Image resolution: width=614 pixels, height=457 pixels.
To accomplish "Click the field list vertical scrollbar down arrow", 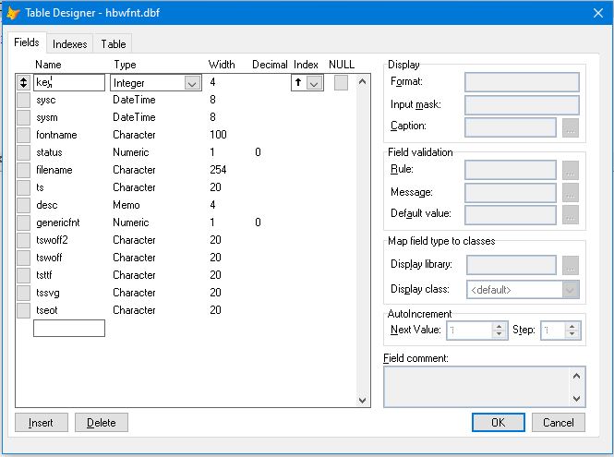I will click(363, 400).
